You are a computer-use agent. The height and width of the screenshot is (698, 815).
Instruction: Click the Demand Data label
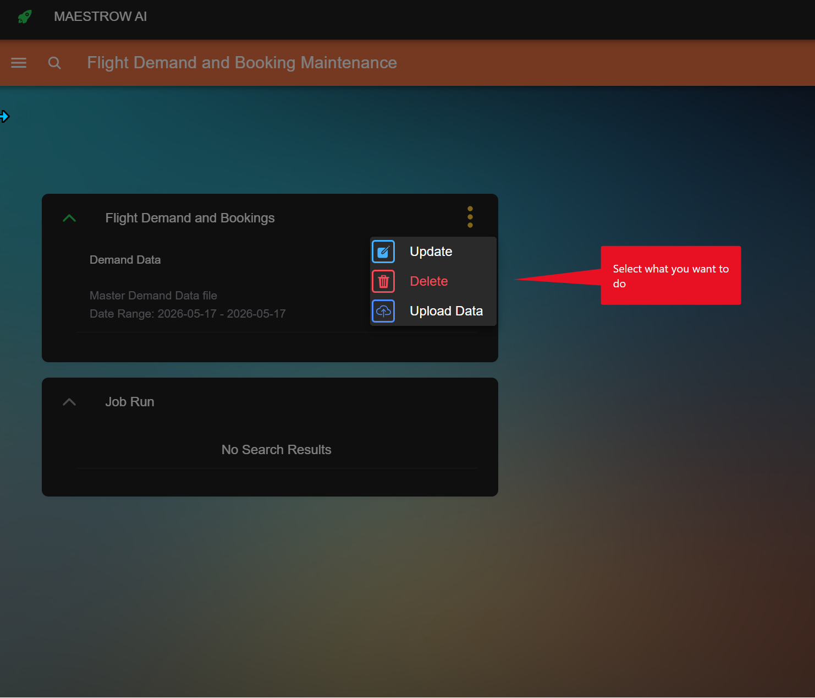125,260
